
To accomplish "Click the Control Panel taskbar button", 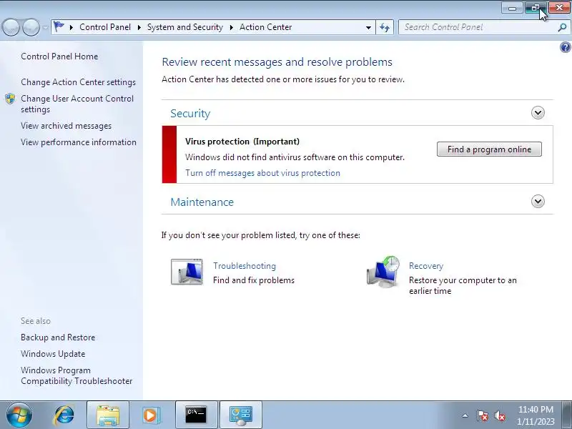I will [x=241, y=415].
